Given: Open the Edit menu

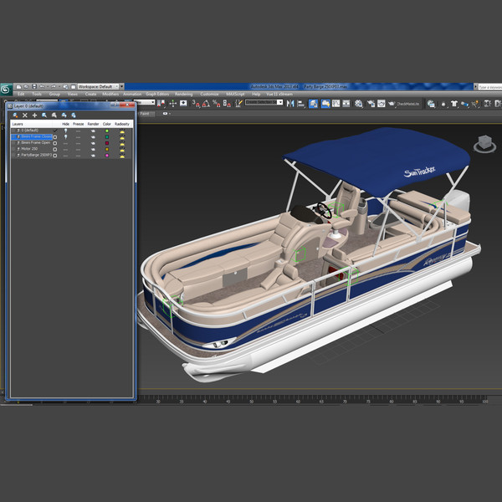Looking at the screenshot, I should pos(21,94).
